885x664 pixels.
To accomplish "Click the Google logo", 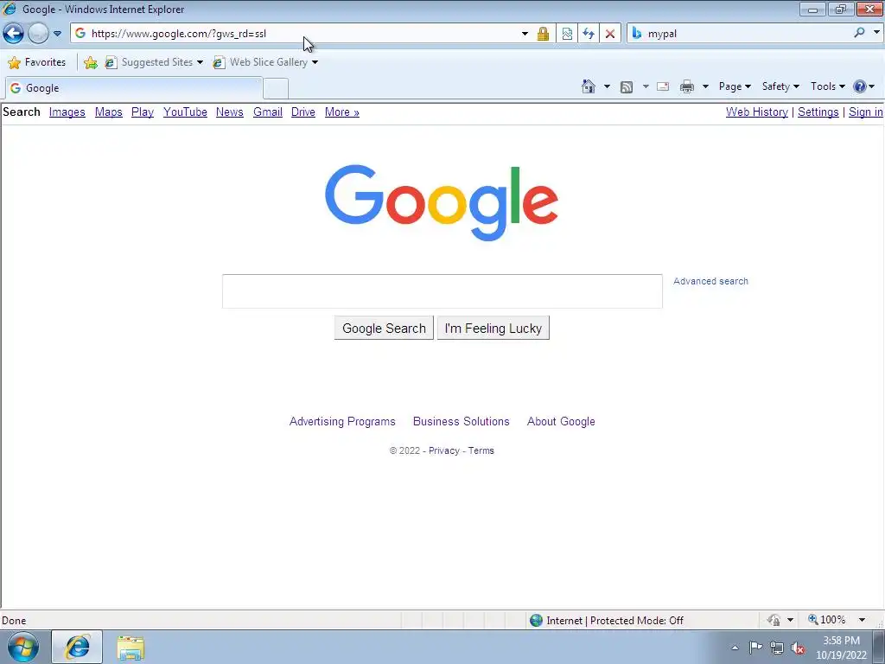I will [x=442, y=202].
